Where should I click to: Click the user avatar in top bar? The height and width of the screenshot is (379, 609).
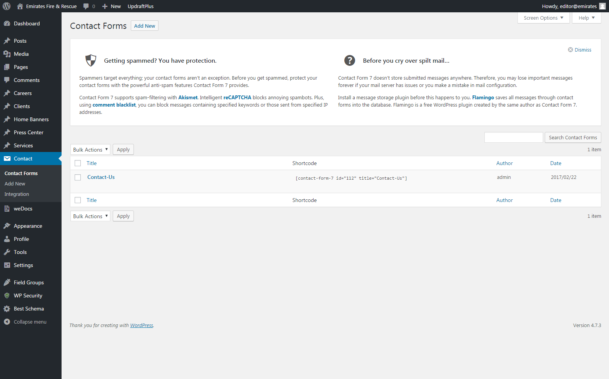(x=602, y=6)
